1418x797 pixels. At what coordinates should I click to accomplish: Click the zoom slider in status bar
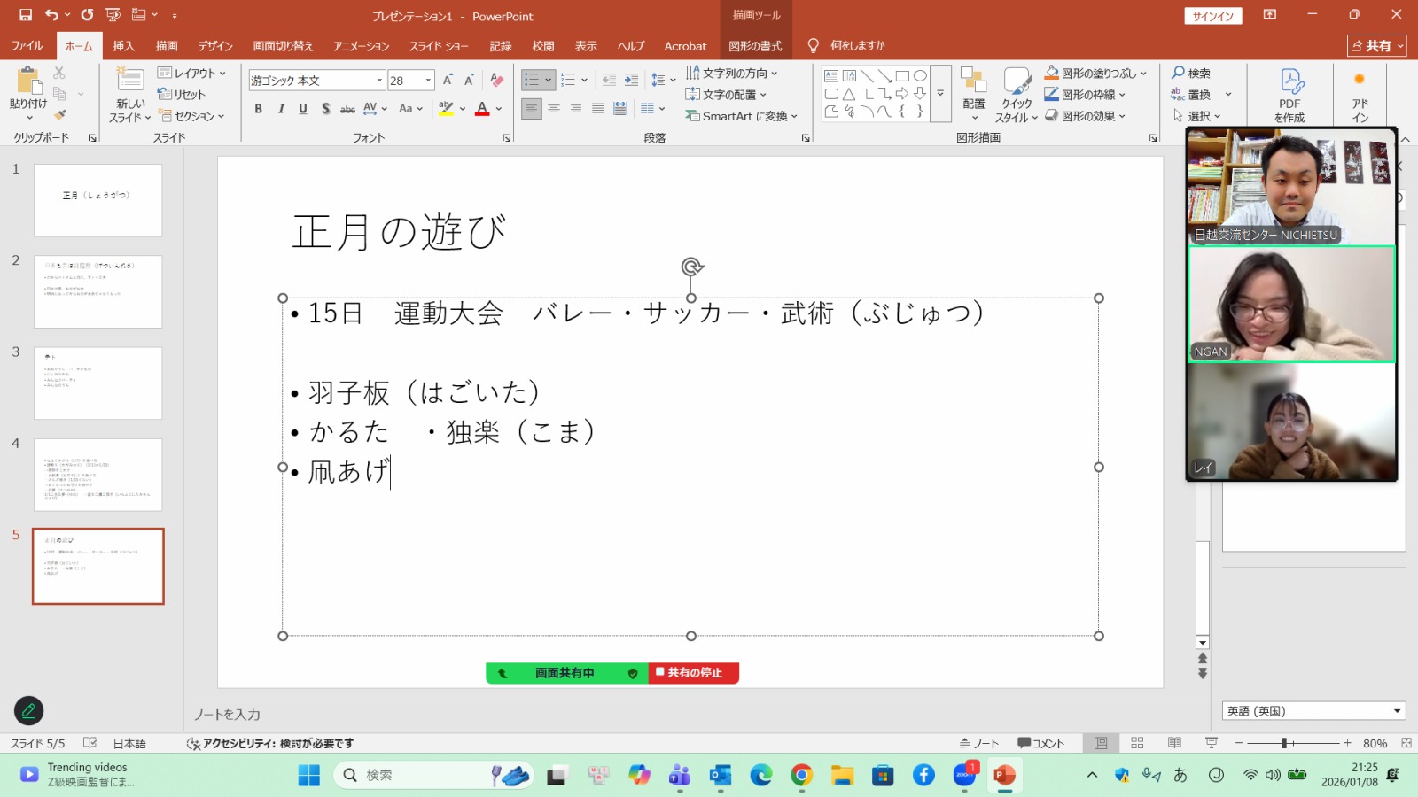(x=1284, y=743)
